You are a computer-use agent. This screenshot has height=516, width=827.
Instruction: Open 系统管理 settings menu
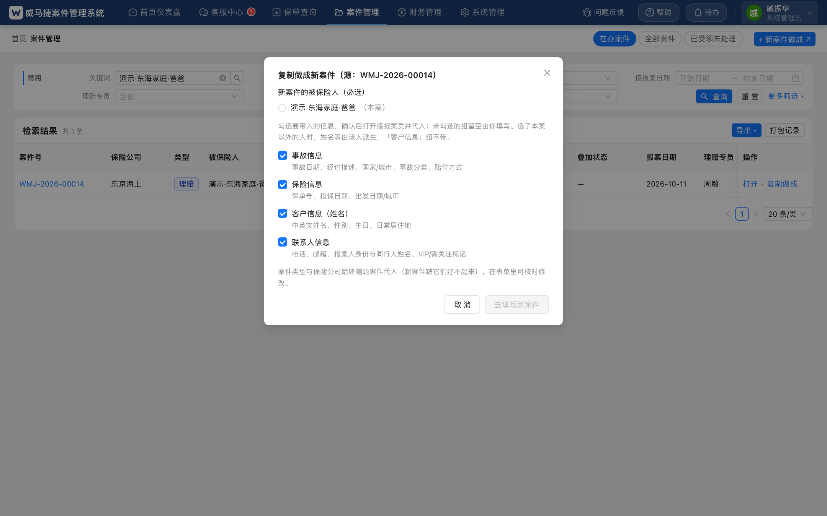(482, 12)
